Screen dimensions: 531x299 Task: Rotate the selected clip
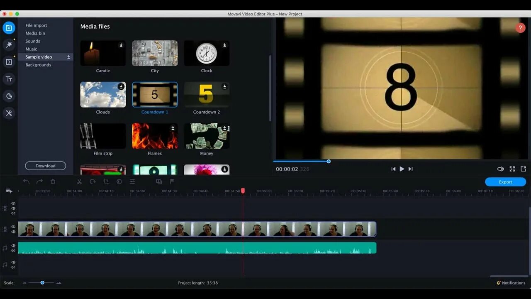[x=93, y=181]
